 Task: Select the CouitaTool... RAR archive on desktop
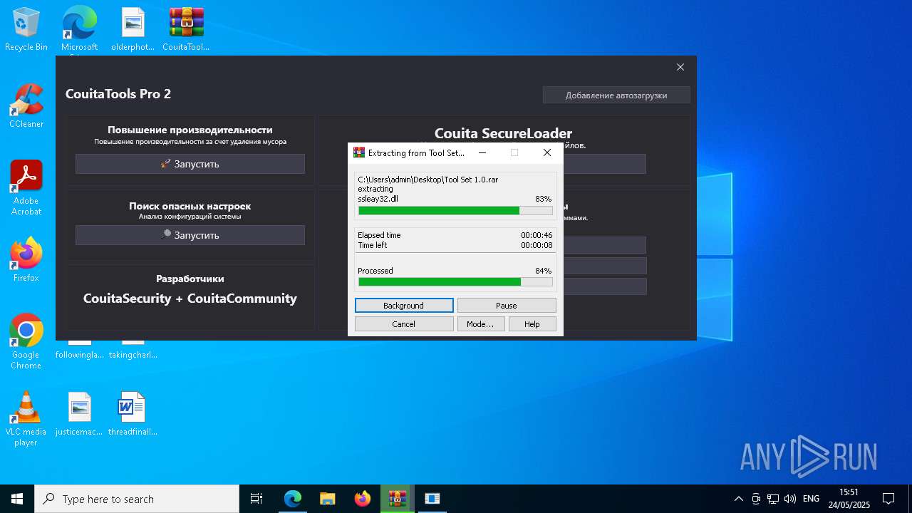pos(186,29)
